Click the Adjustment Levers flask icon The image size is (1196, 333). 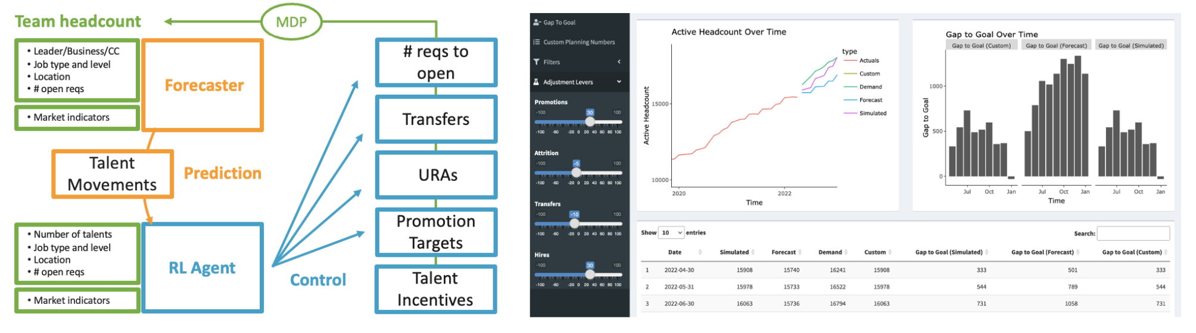[x=537, y=82]
